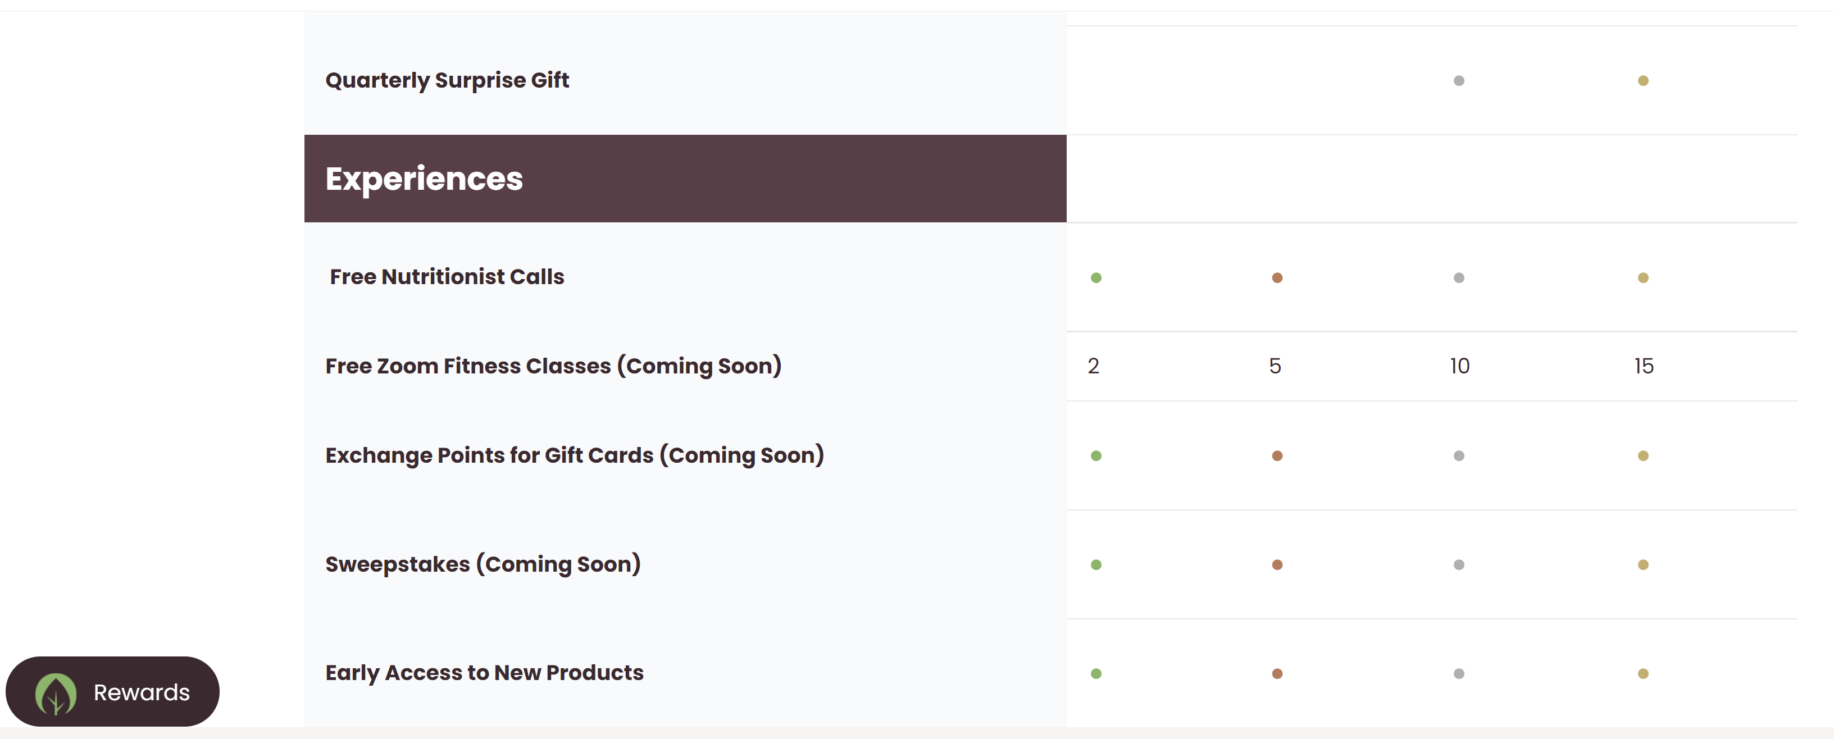Click the gold dot for Early Access row

[x=1643, y=673]
